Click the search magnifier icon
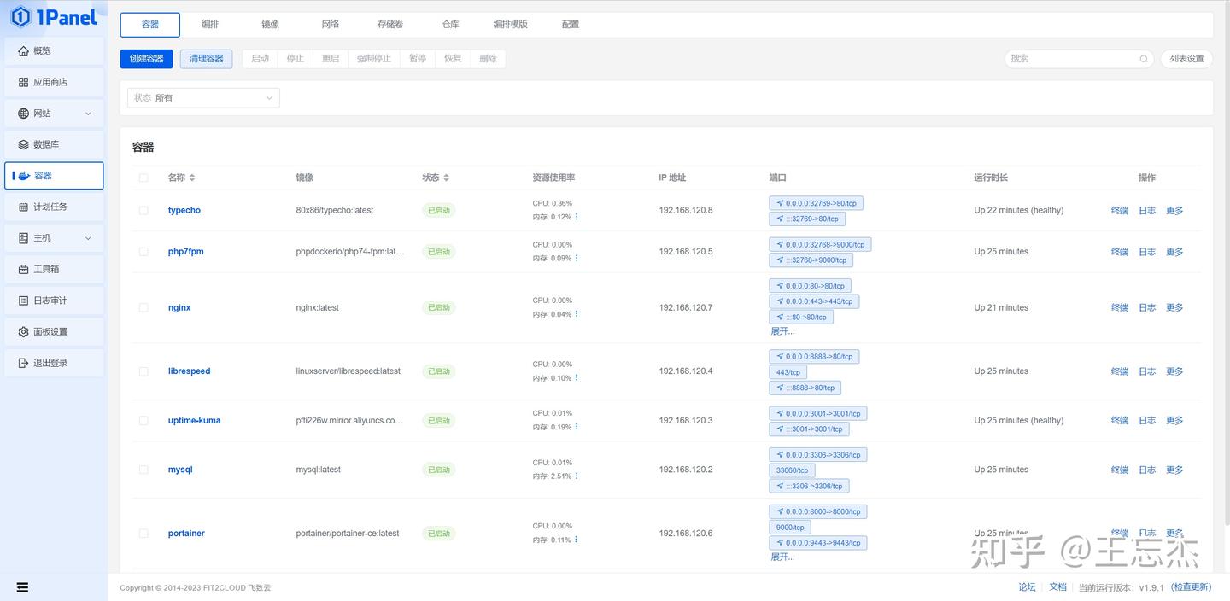Viewport: 1230px width, 601px height. pyautogui.click(x=1144, y=59)
